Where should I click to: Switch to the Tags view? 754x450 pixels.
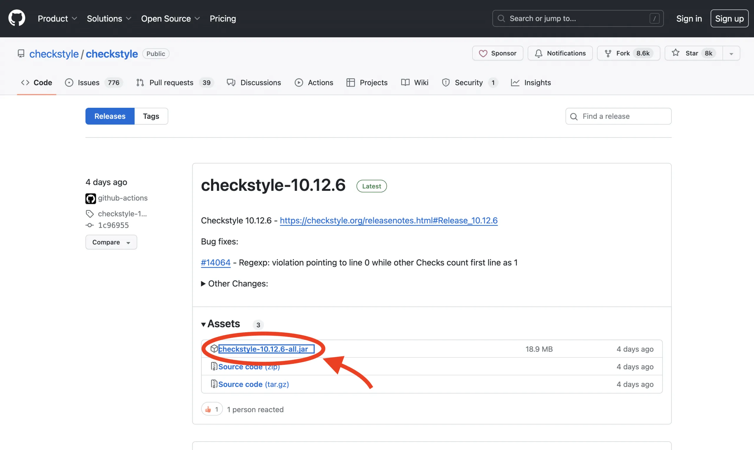tap(151, 116)
